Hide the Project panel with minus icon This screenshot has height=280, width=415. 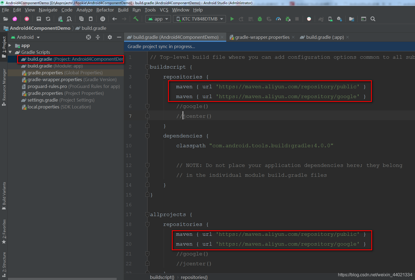click(x=119, y=37)
